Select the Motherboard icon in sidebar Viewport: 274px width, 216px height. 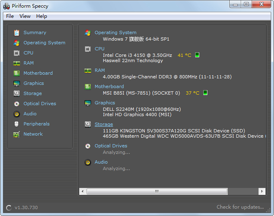[x=17, y=73]
